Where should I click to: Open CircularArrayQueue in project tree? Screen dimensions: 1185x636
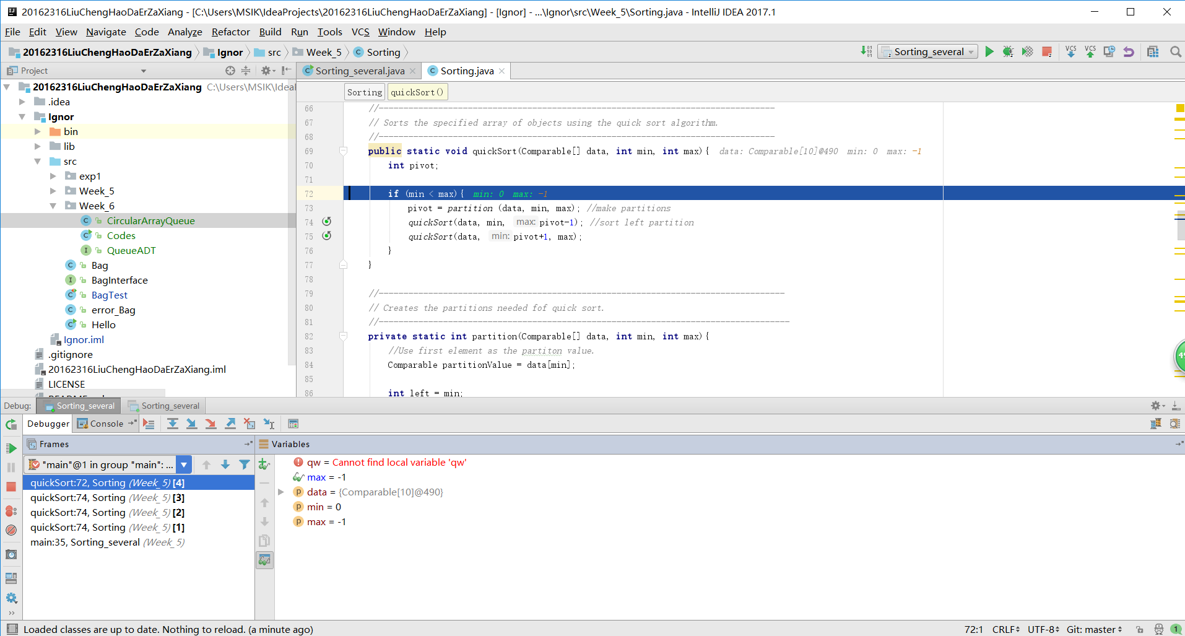tap(150, 220)
